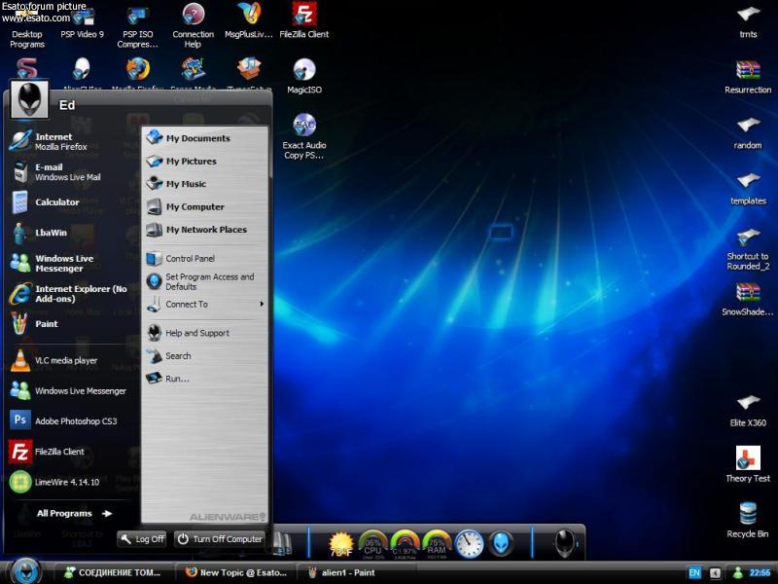Open My Network Places
Screen dimensions: 778x584
(x=205, y=230)
